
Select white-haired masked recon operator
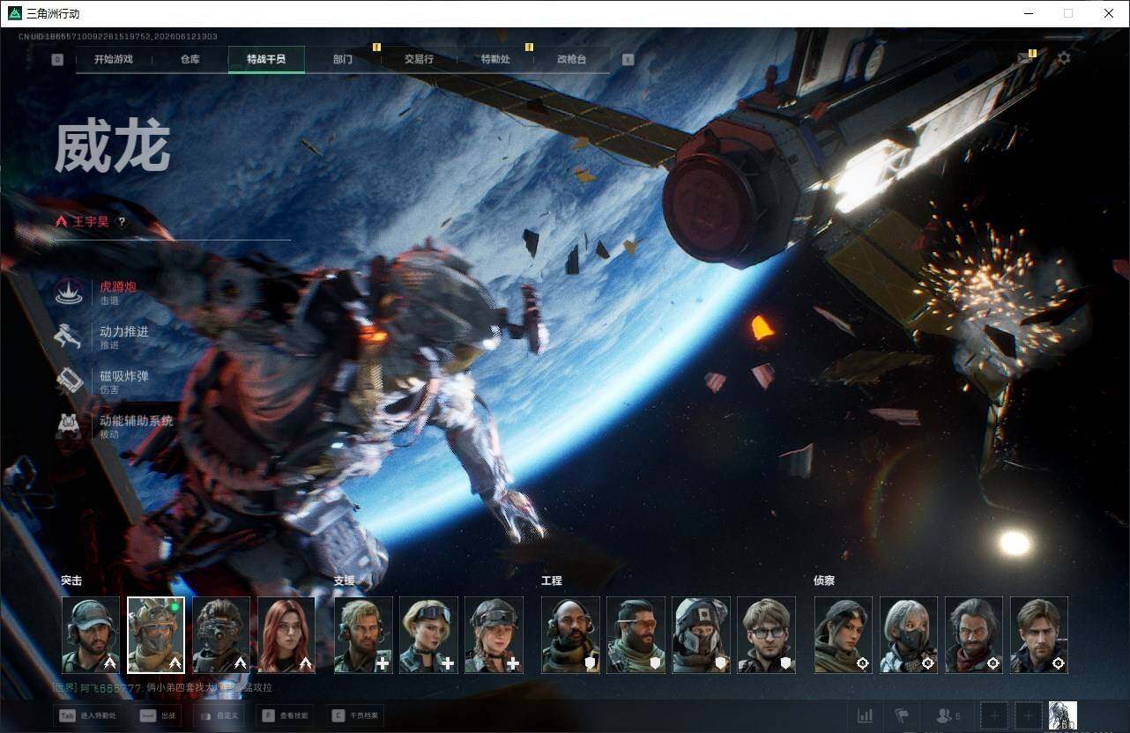(x=909, y=635)
